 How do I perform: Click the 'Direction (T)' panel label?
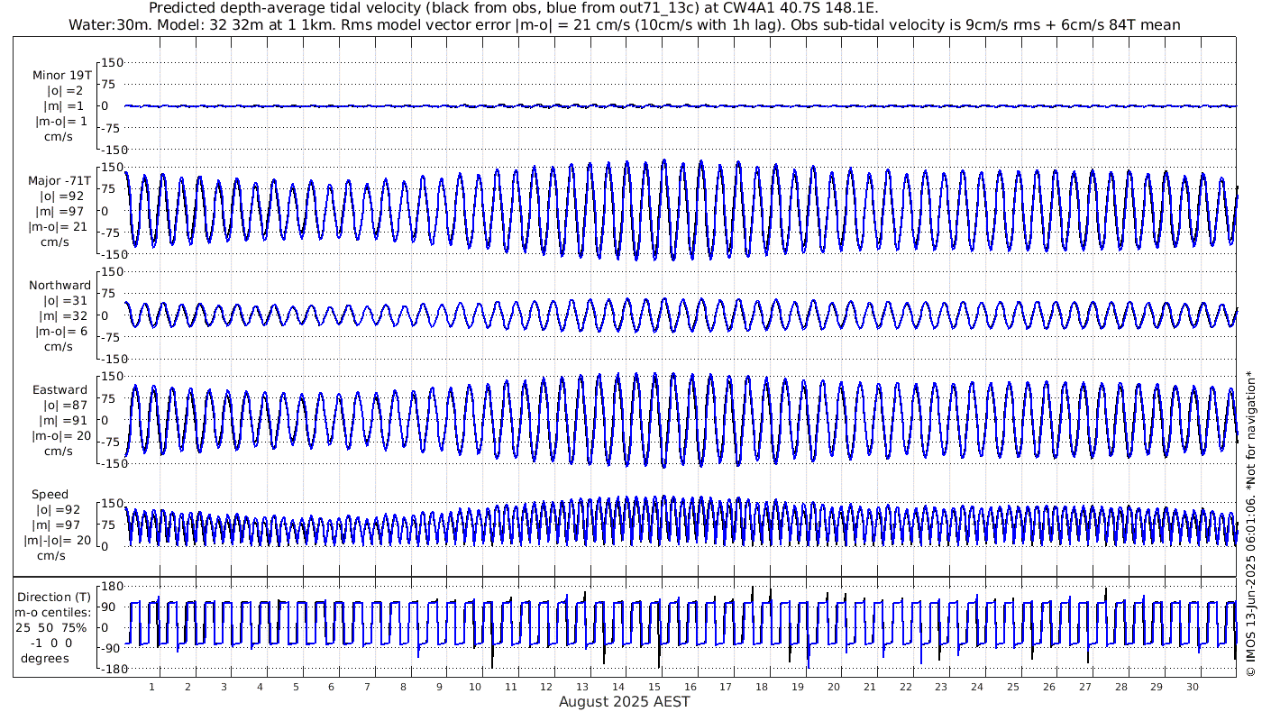55,598
